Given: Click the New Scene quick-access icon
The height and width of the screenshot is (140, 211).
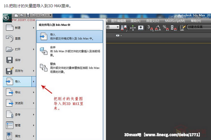Looking at the screenshot, I should pos(16,15).
